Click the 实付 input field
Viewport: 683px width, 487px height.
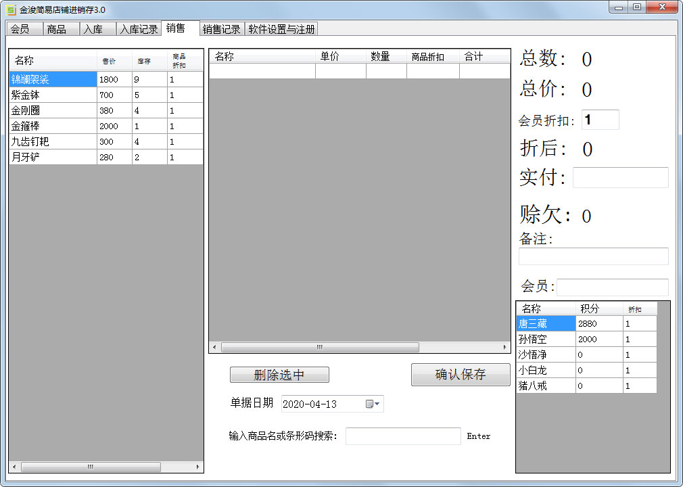coord(620,177)
